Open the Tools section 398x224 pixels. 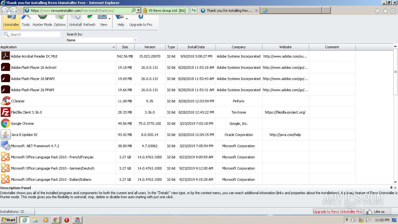(x=26, y=21)
